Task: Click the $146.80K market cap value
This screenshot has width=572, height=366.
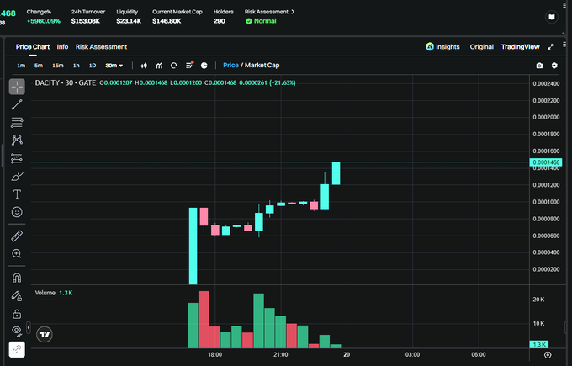Action: pyautogui.click(x=167, y=21)
